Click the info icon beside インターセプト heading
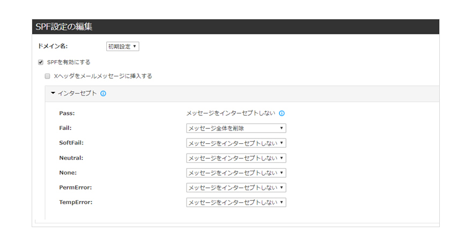Viewport: 472px width, 247px height. (x=103, y=93)
